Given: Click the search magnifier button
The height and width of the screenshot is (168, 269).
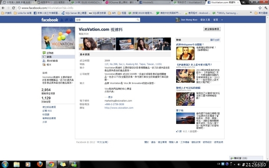Looking at the screenshot, I should point(138,20).
